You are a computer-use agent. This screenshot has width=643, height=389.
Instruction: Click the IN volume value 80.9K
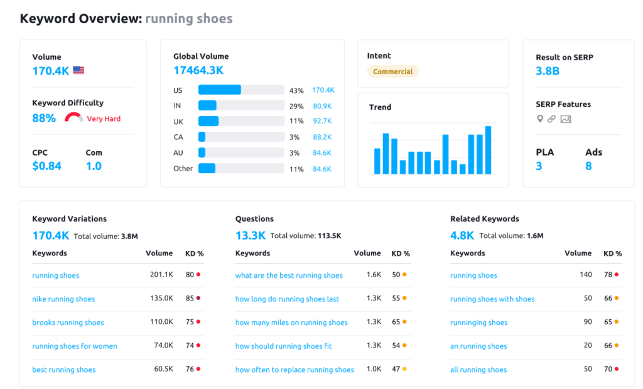(x=322, y=106)
